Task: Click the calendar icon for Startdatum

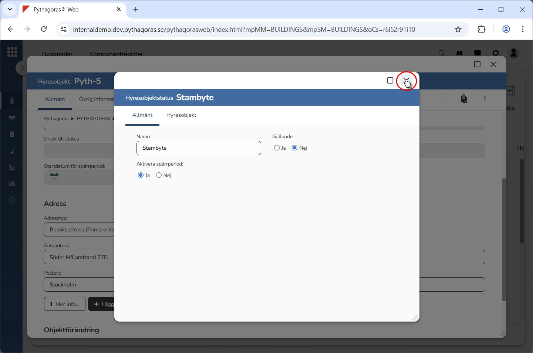Action: pyautogui.click(x=54, y=177)
